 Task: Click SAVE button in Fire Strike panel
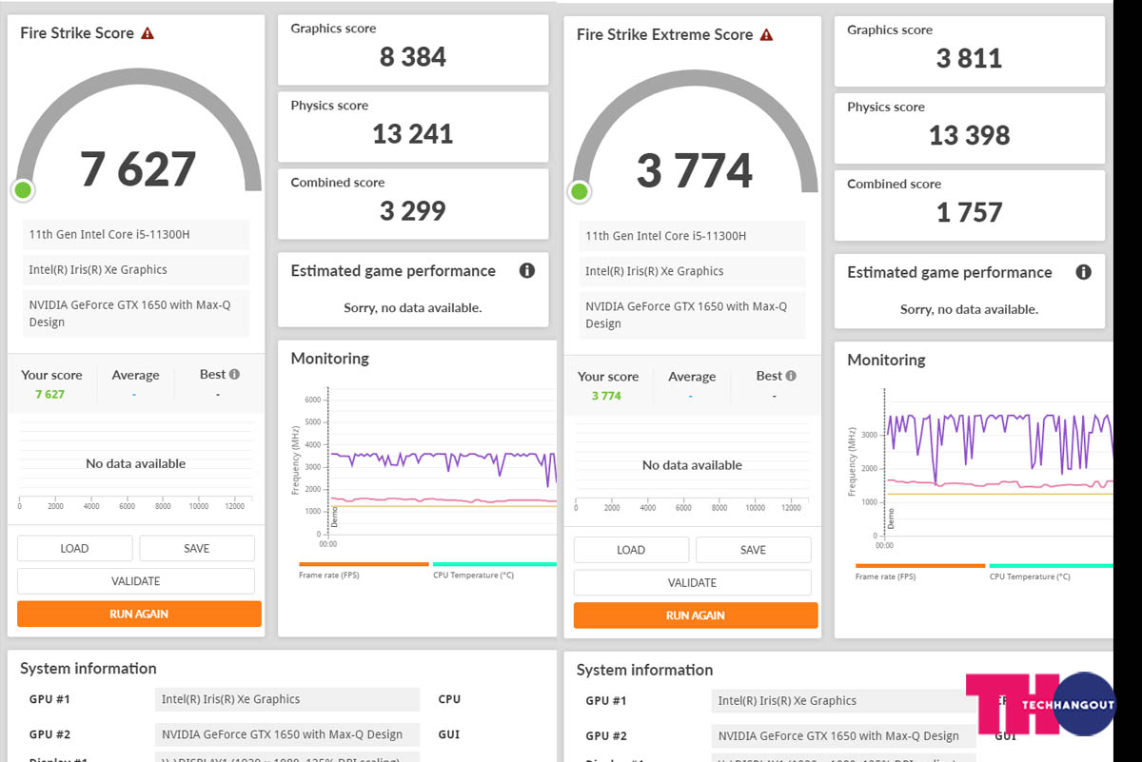click(x=197, y=548)
